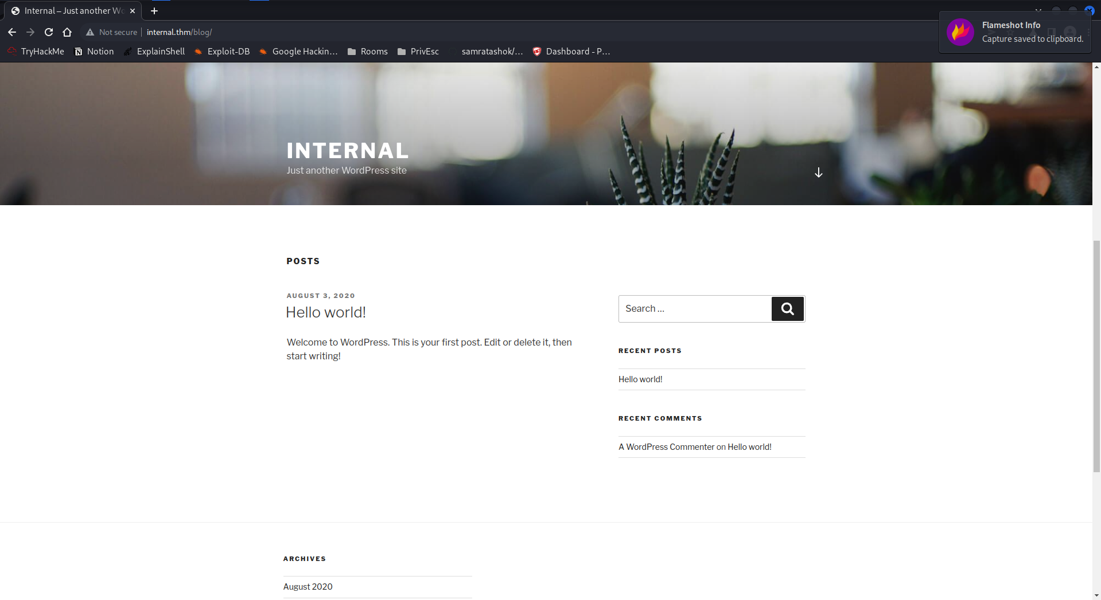Open the TryHackMe bookmark
This screenshot has width=1101, height=600.
tap(36, 52)
